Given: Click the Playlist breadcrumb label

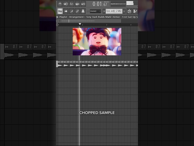Looking at the screenshot, I should (63, 17).
